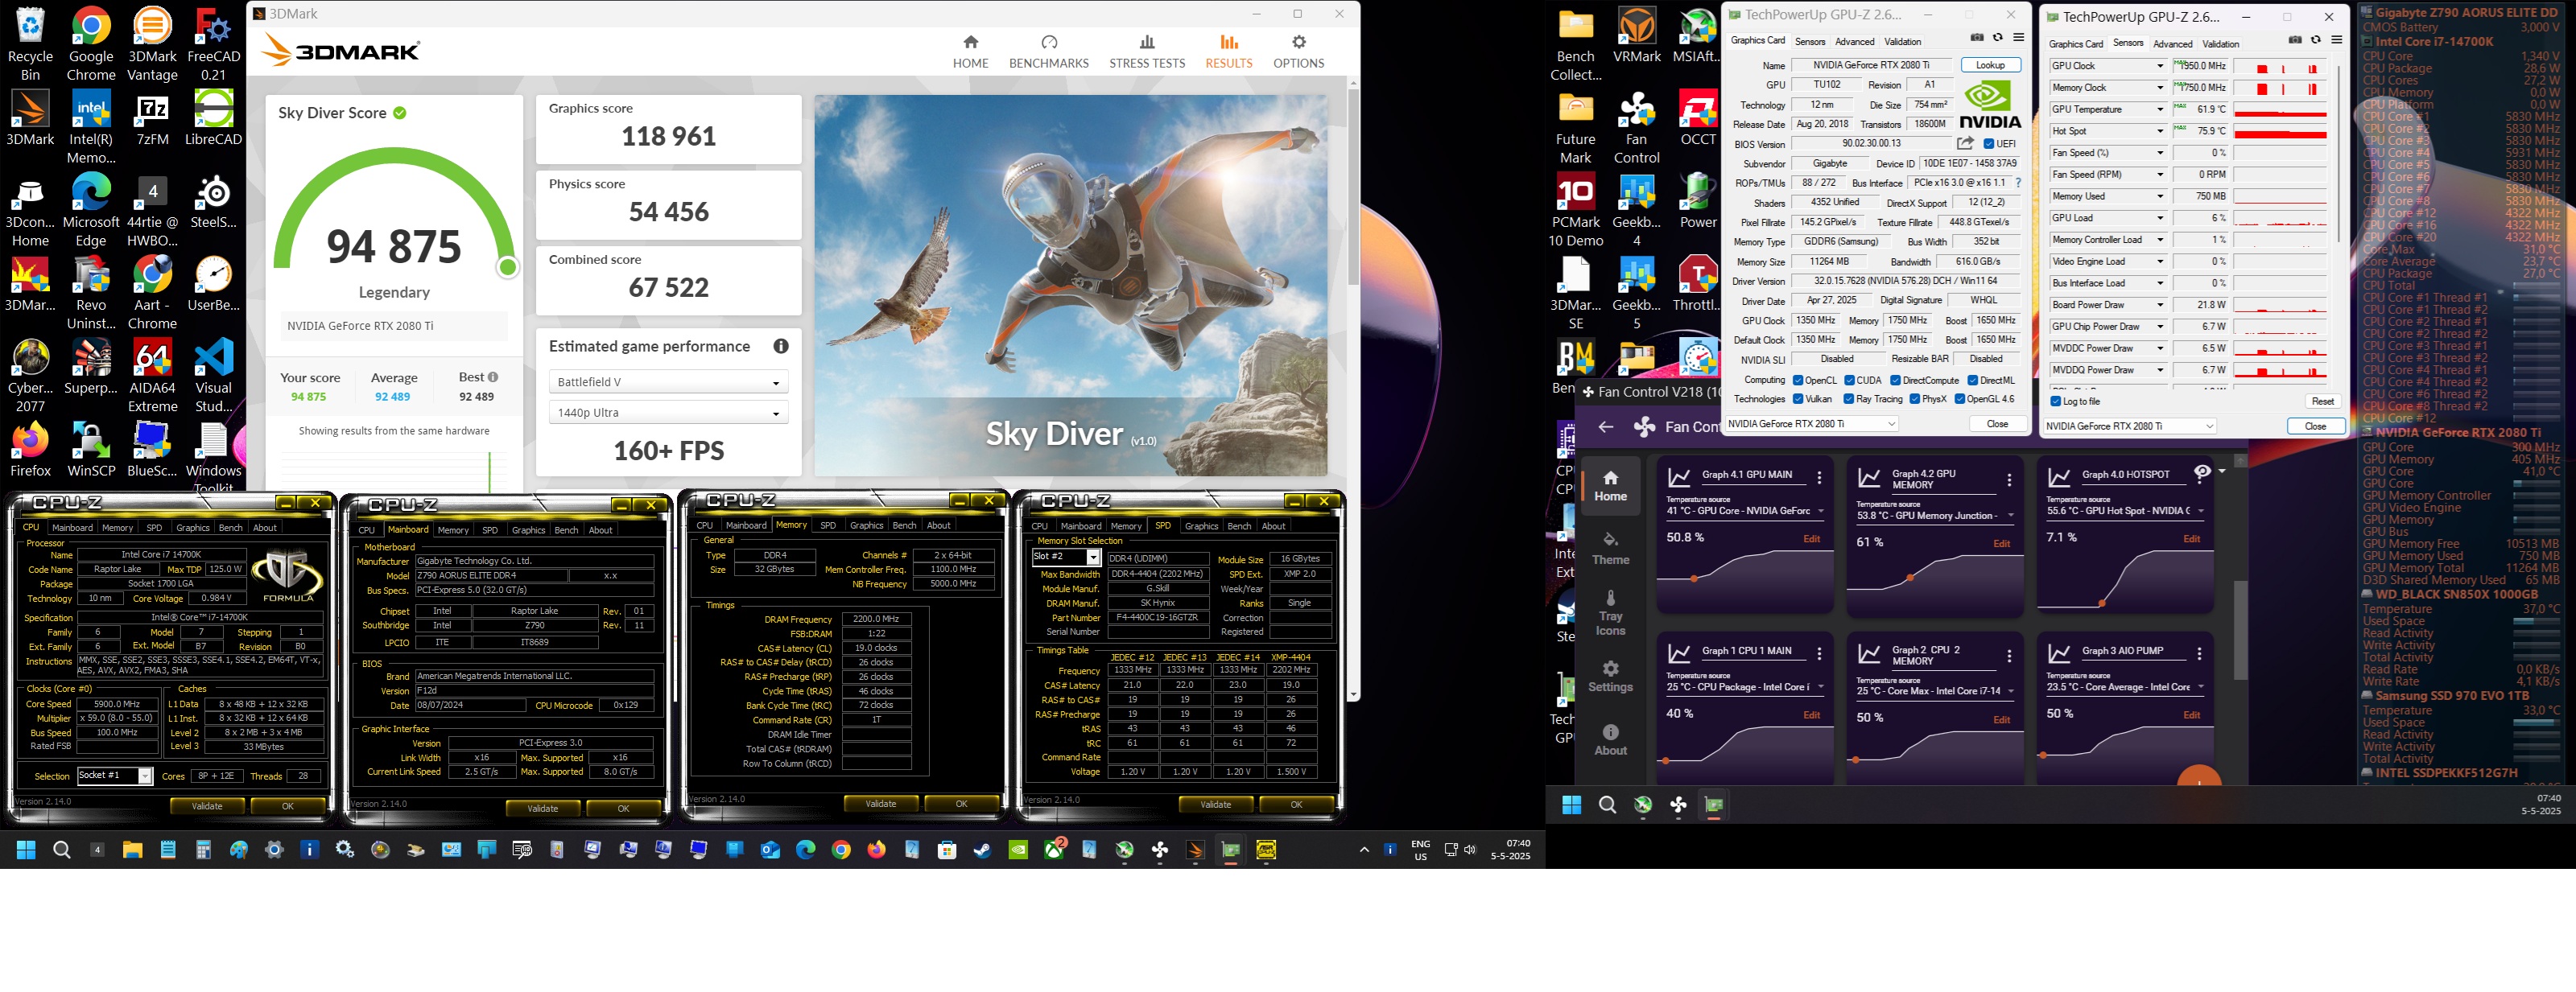Toggle the UEFI checkbox in GPU-Z
The width and height of the screenshot is (2576, 992).
1990,144
